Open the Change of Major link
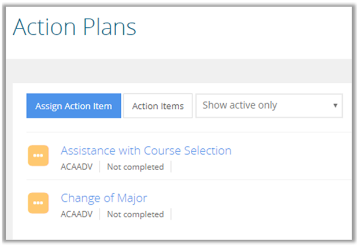 click(104, 198)
